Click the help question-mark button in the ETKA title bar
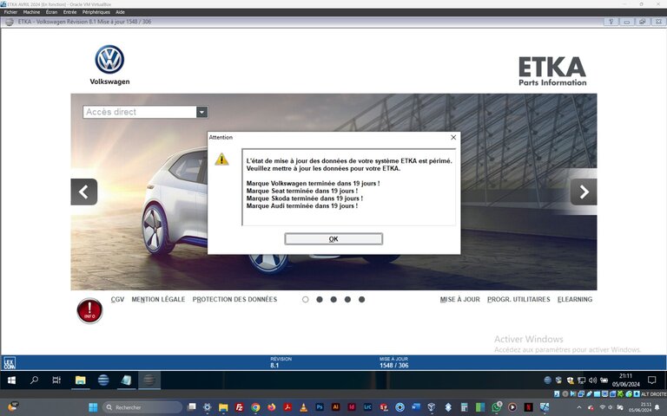This screenshot has height=416, width=667. click(611, 22)
